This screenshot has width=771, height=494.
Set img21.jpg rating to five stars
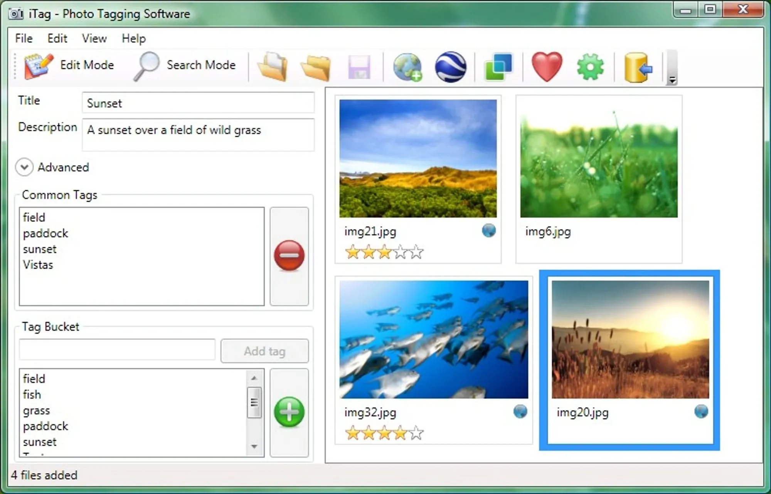point(417,253)
